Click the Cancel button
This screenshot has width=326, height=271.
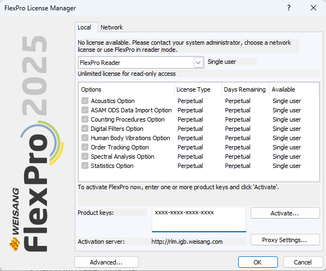tap(303, 262)
